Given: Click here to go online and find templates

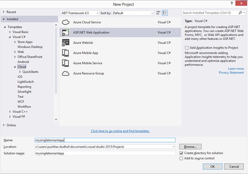Looking at the screenshot, I should (120, 131).
